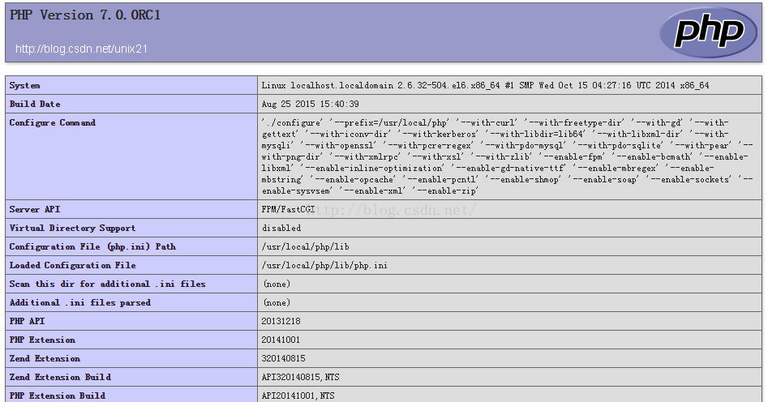Click the 'System' row label
The width and height of the screenshot is (768, 402).
[x=24, y=85]
